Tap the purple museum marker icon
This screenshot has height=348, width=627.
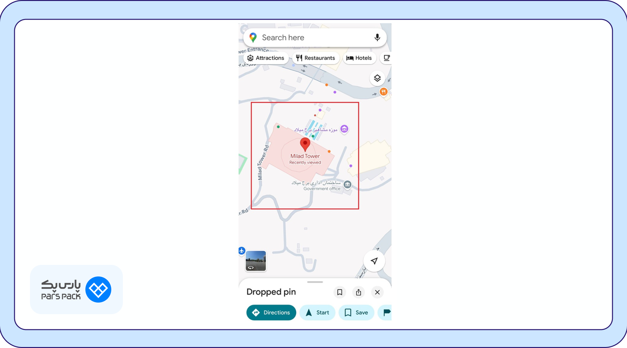pos(344,129)
